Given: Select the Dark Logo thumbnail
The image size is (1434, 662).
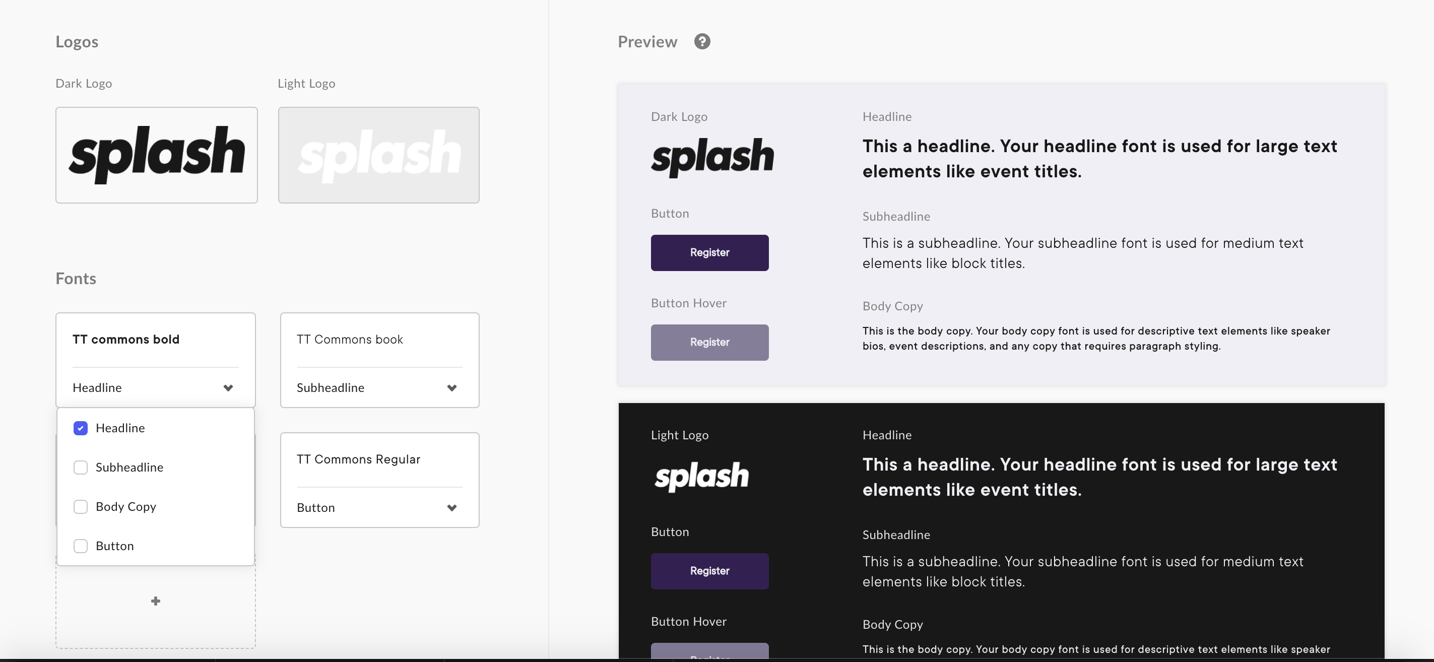Looking at the screenshot, I should 156,155.
